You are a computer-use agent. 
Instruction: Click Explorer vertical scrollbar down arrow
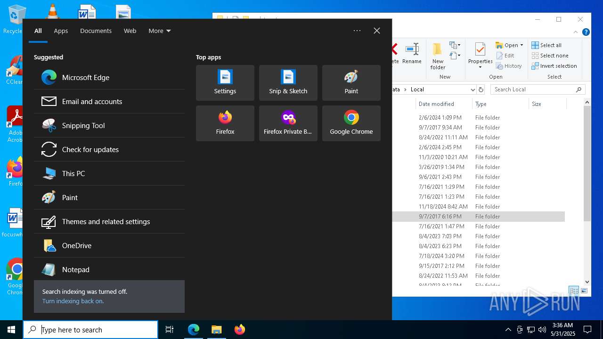click(x=587, y=282)
